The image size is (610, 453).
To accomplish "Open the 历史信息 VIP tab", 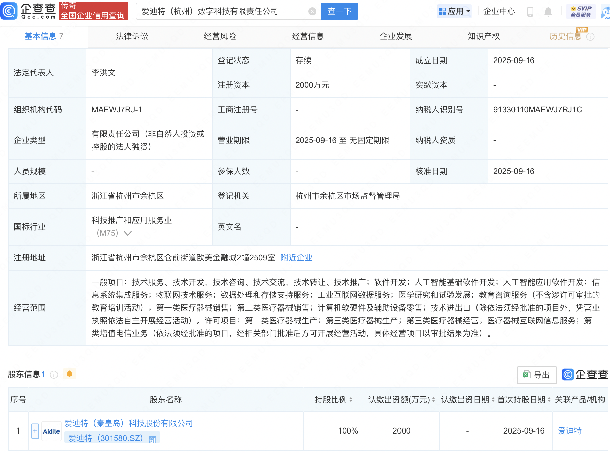I will click(566, 36).
